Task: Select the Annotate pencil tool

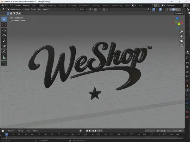Action: 4,52
